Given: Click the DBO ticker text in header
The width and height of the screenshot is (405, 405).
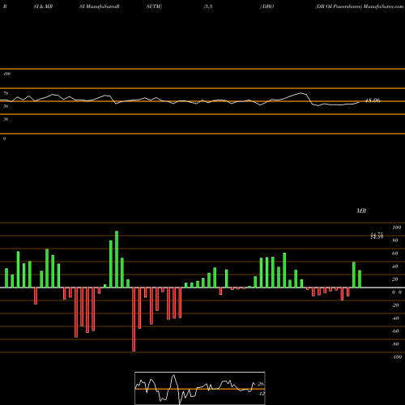Looking at the screenshot, I should click(268, 6).
